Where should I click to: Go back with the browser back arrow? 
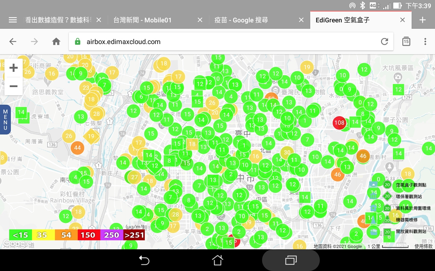click(x=13, y=42)
